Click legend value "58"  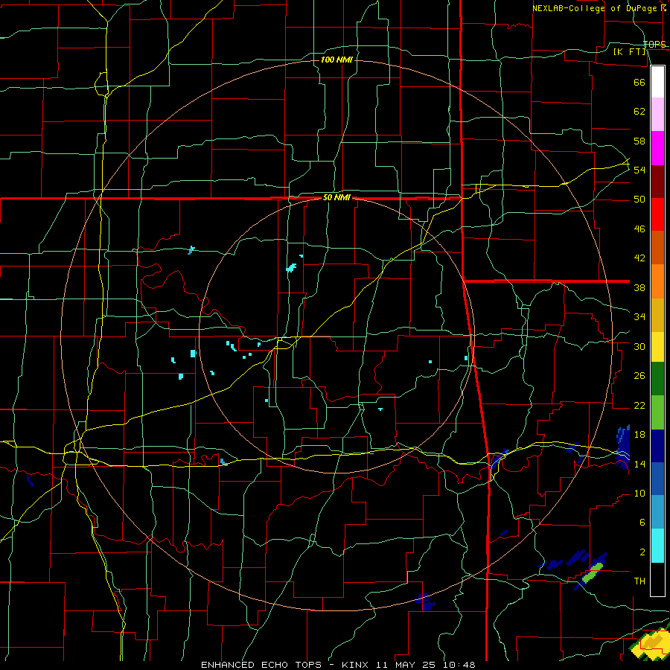639,141
